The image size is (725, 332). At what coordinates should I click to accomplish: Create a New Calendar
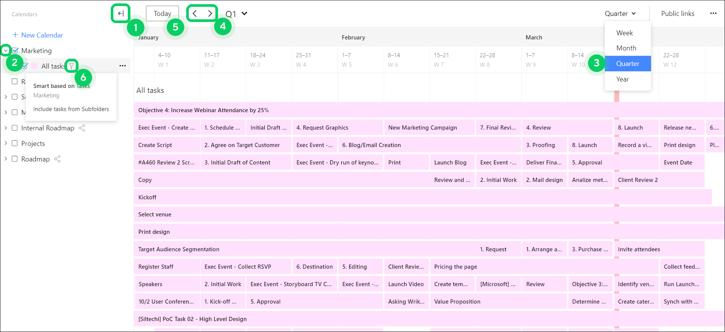[x=38, y=35]
